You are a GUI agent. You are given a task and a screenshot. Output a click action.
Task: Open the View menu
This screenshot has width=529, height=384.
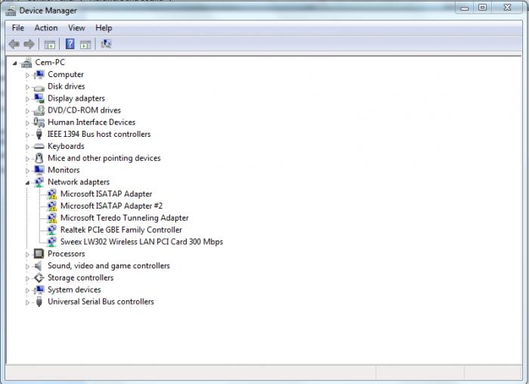(x=76, y=28)
